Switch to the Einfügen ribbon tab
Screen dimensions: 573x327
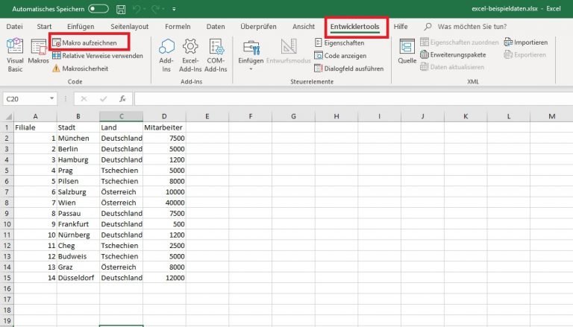81,26
